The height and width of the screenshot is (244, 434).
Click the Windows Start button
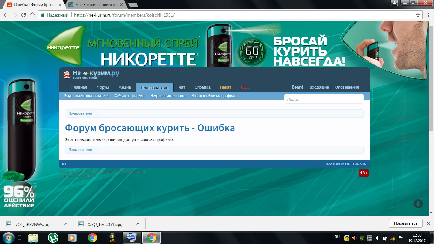9,238
